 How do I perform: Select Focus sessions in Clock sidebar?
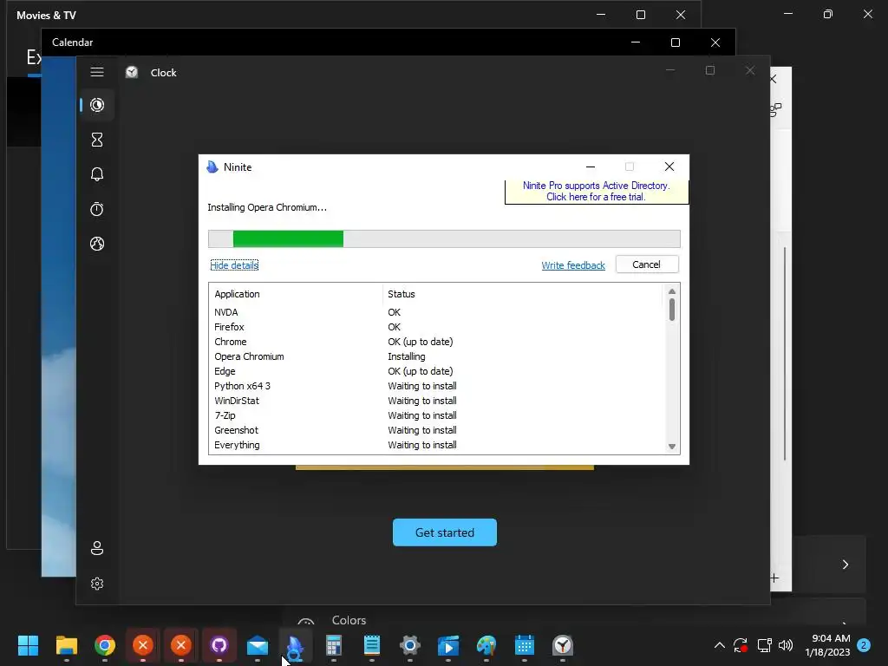point(97,105)
